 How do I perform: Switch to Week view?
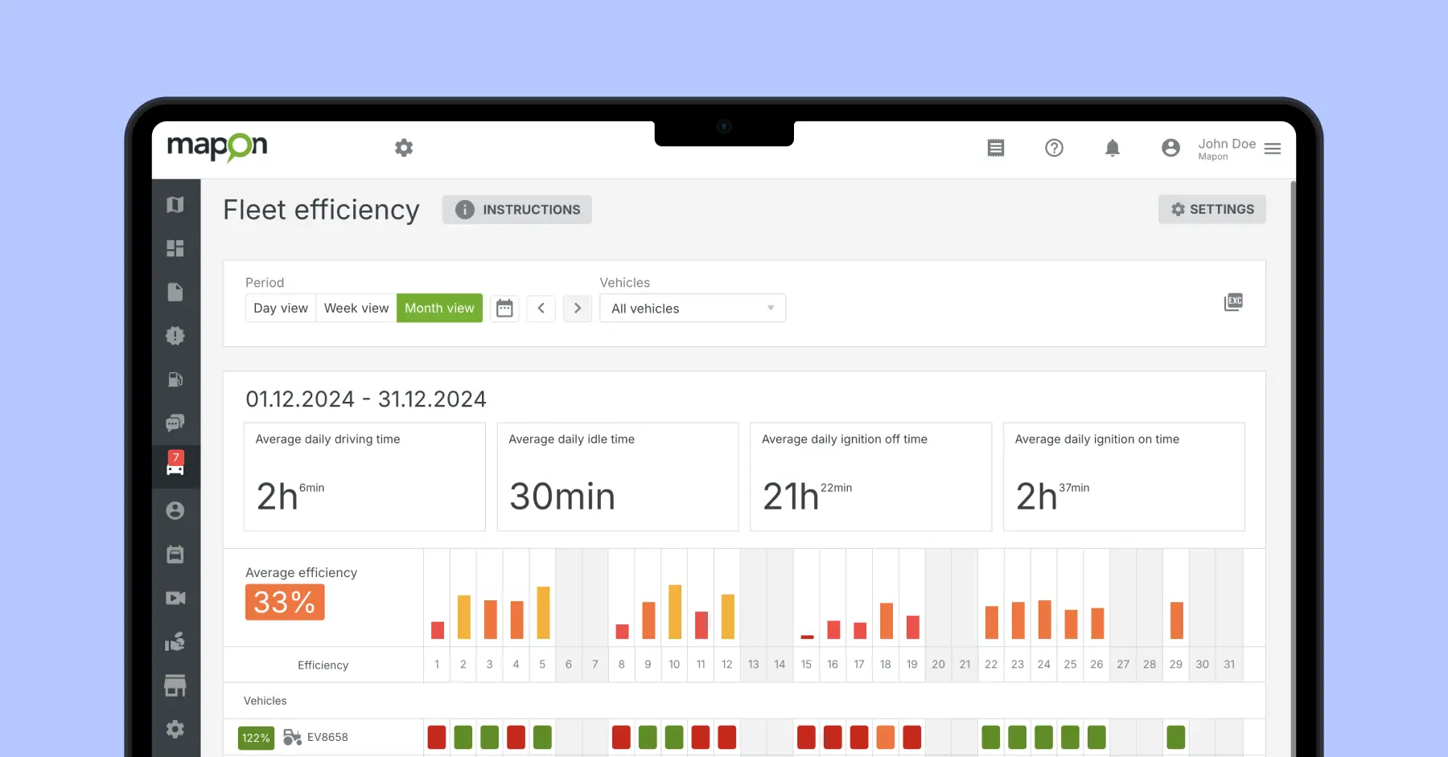(x=356, y=309)
